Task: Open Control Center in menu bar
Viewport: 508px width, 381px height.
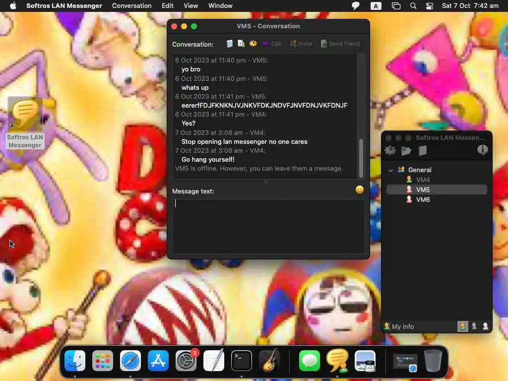Action: (x=430, y=6)
